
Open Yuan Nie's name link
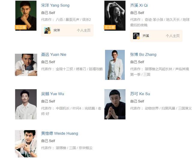[x=54, y=54]
